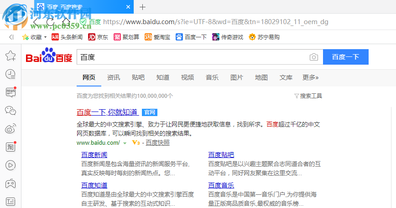Click the result count text 100,000,000个
396x208 pixels.
click(155, 96)
